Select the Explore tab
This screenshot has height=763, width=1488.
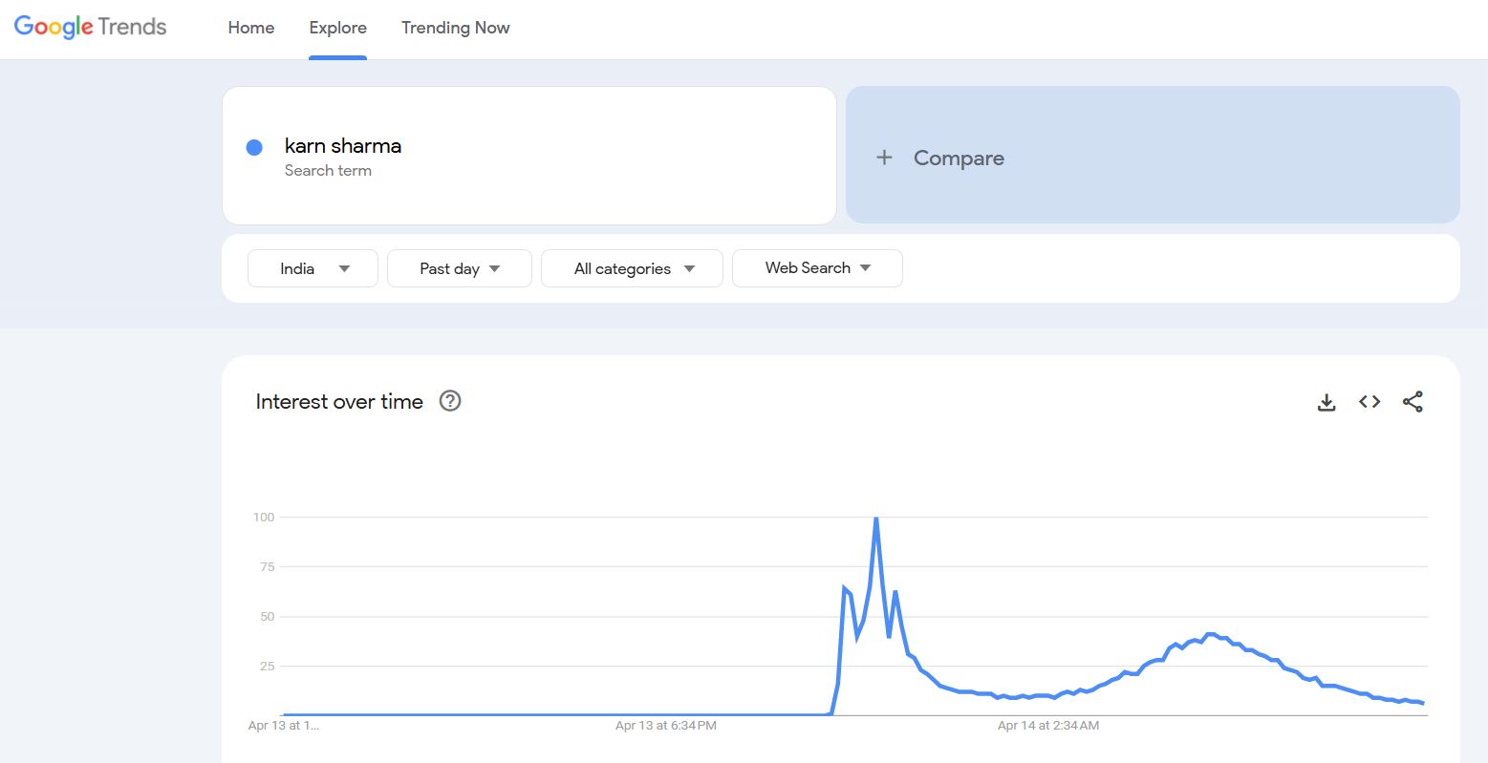[x=337, y=28]
